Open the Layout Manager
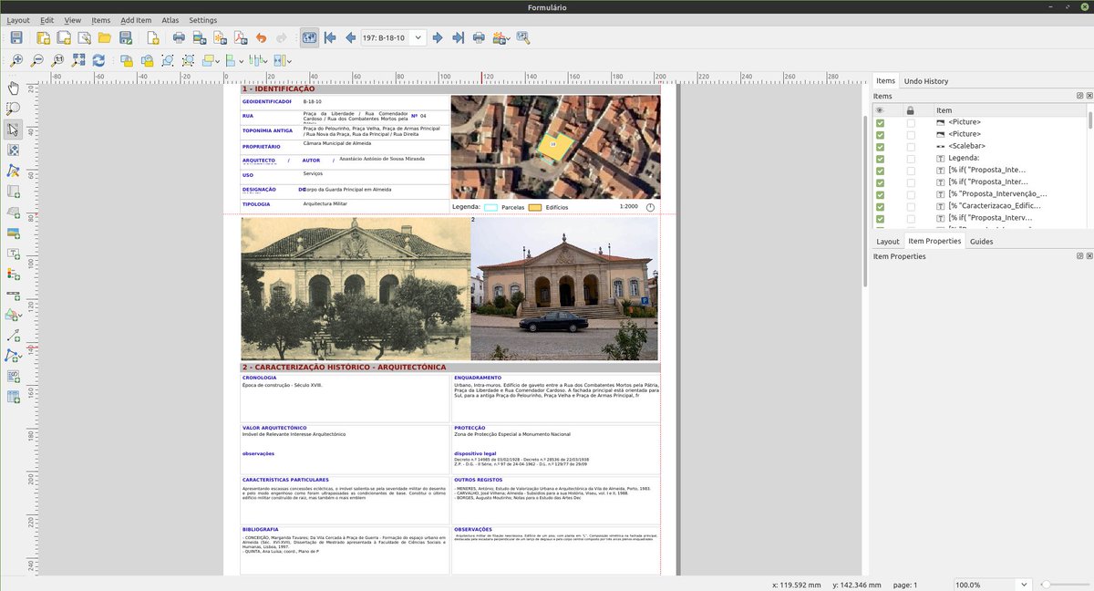 click(x=84, y=37)
